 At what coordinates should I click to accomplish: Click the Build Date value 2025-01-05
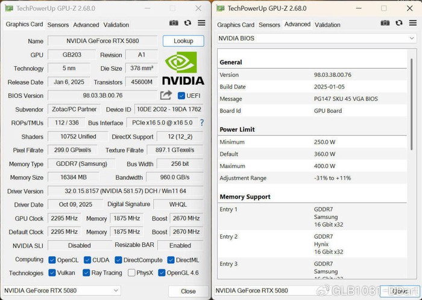pyautogui.click(x=329, y=87)
